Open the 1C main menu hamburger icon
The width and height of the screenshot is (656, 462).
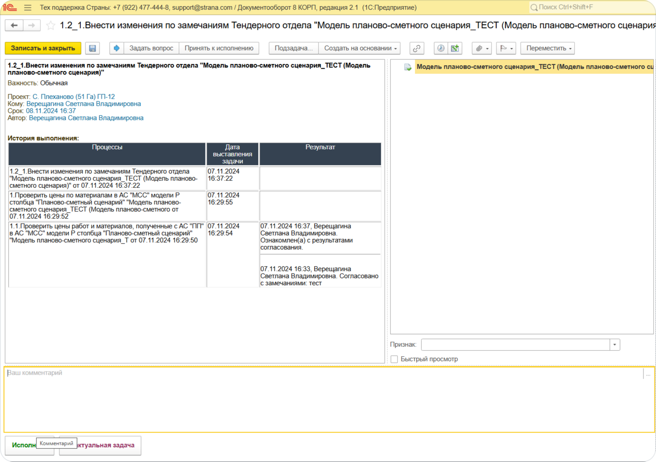[x=27, y=7]
